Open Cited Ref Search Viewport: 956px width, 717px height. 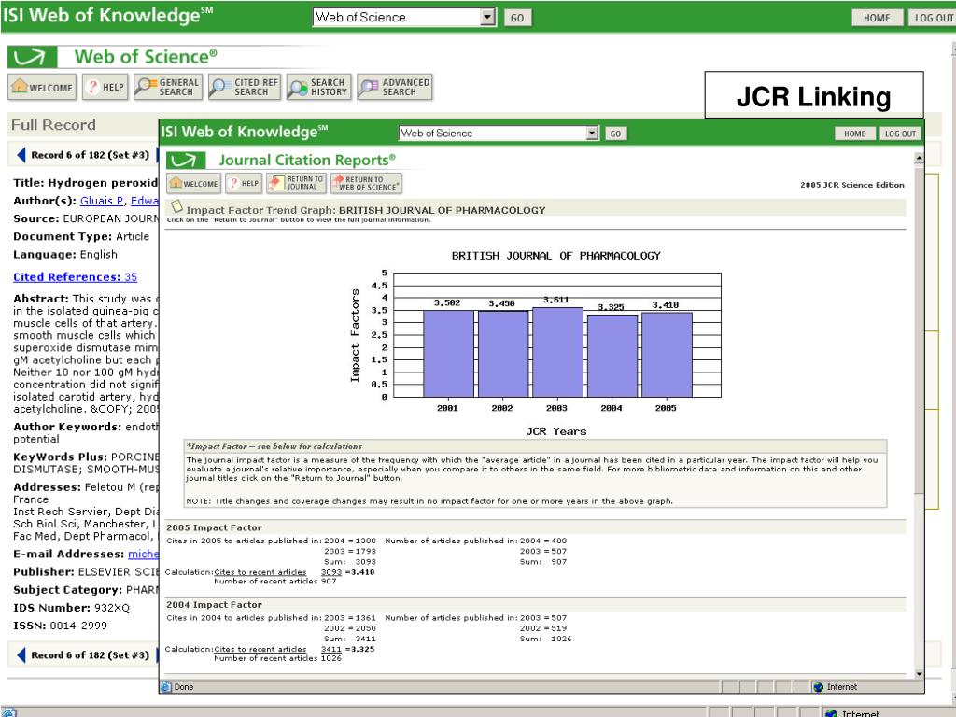[245, 87]
